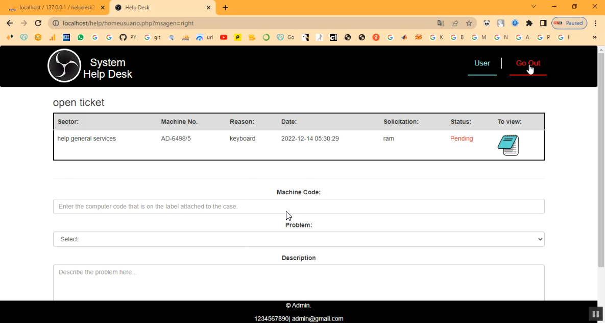Bookmark this page with the star icon
The image size is (605, 323).
[469, 23]
